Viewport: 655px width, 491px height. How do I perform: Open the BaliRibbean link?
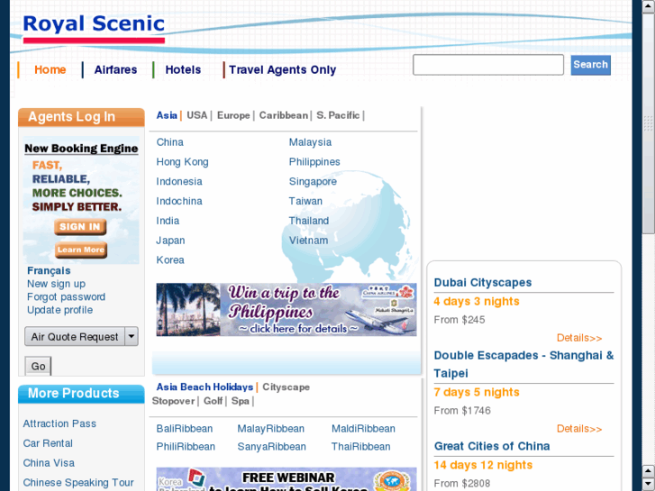(x=184, y=429)
